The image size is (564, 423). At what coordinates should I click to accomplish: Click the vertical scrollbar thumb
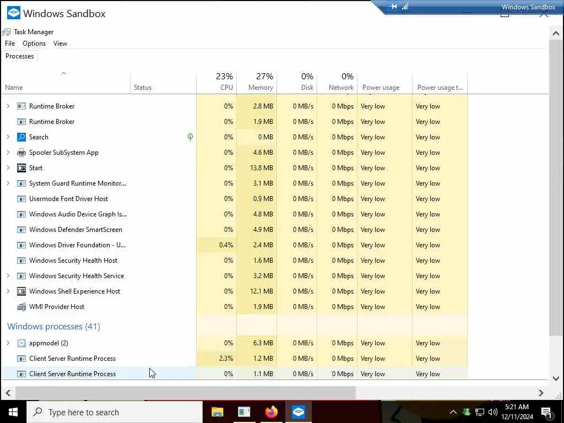tap(556, 188)
